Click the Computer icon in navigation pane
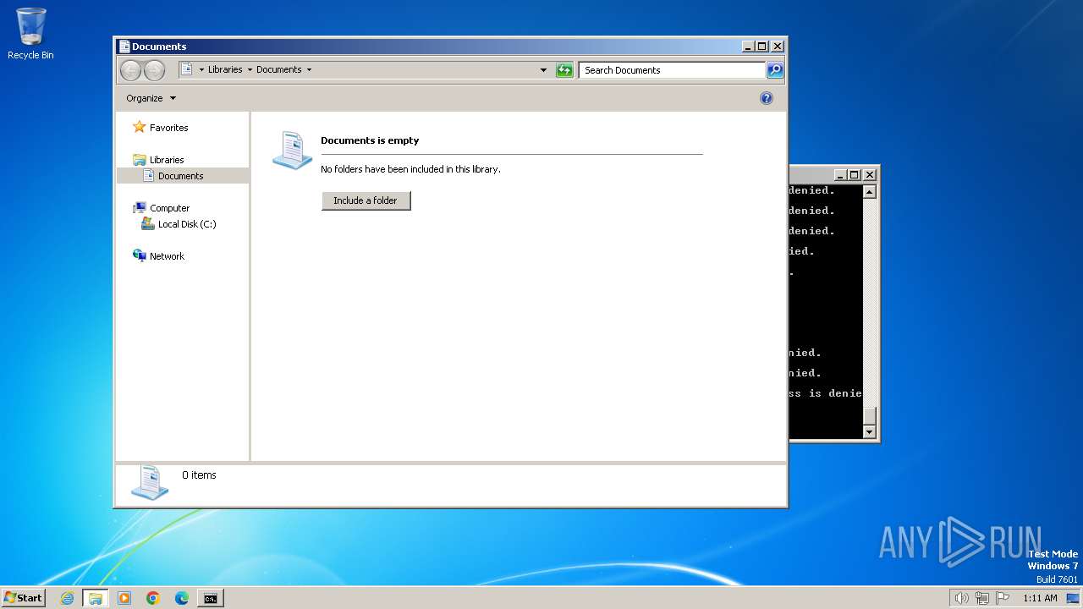This screenshot has height=609, width=1083. pyautogui.click(x=140, y=208)
